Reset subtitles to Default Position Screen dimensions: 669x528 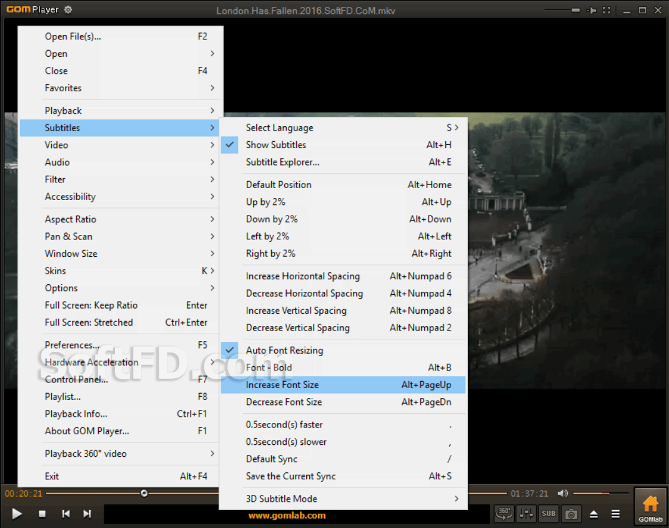[343, 185]
